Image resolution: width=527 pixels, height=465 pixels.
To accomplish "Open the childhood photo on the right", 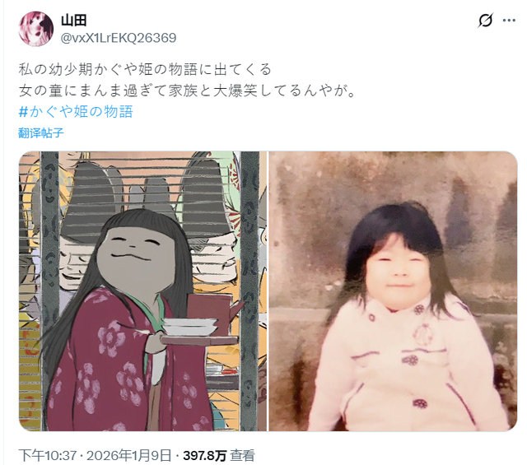I will click(393, 291).
